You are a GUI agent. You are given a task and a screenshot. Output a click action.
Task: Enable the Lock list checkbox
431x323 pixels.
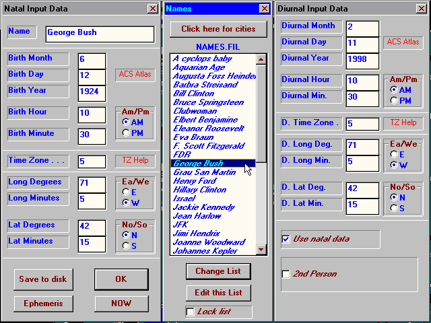[191, 312]
